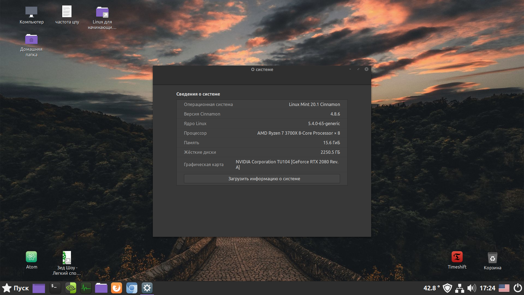
Task: Open the 'частота цпу' text file
Action: [67, 12]
